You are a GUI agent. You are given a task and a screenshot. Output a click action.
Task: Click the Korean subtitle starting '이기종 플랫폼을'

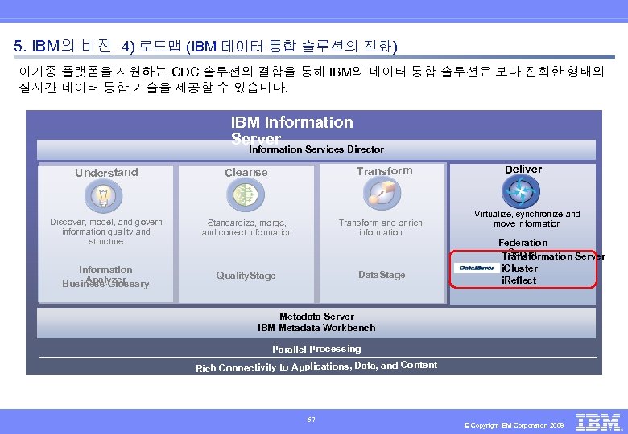click(x=312, y=80)
